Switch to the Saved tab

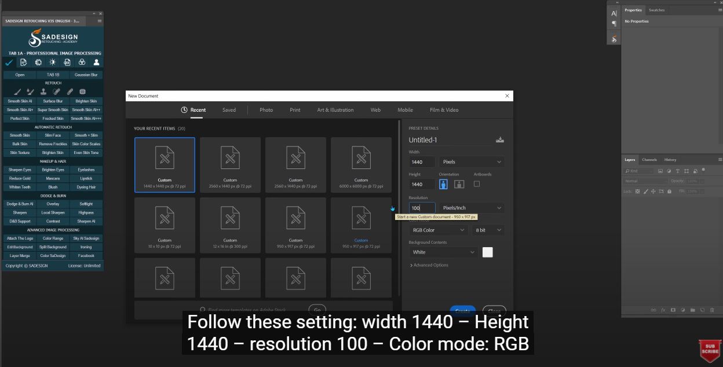coord(229,110)
